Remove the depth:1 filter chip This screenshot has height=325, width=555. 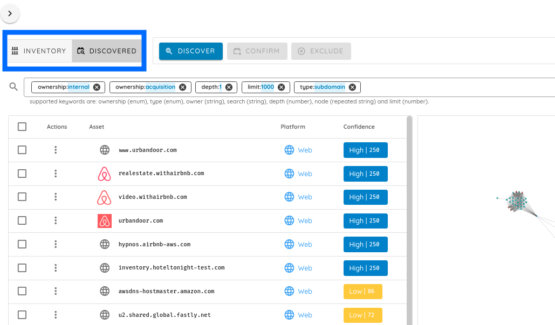tap(228, 87)
